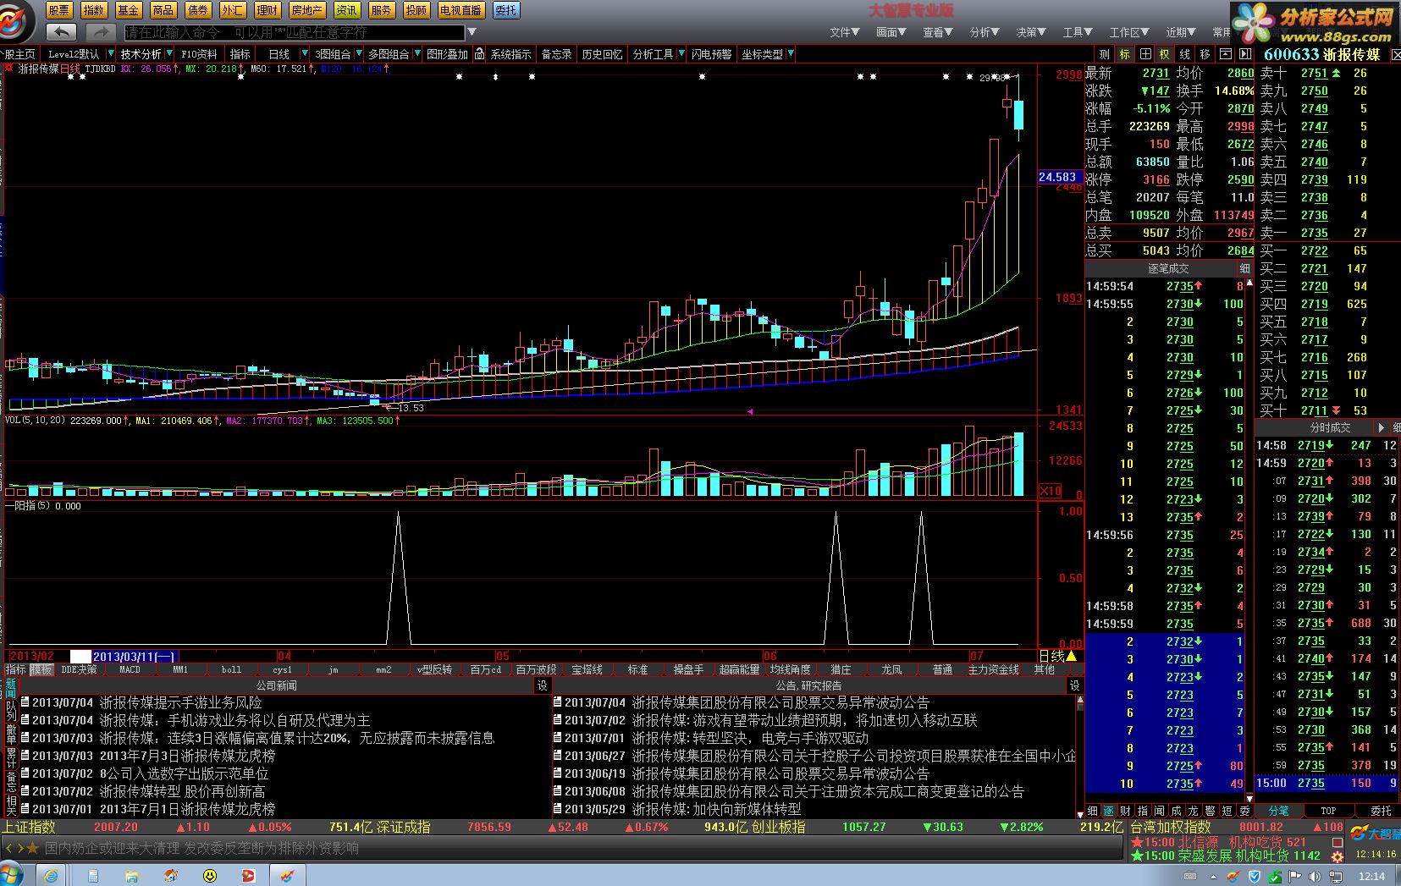The width and height of the screenshot is (1401, 886).
Task: Click the 外汇 category button
Action: pos(232,10)
